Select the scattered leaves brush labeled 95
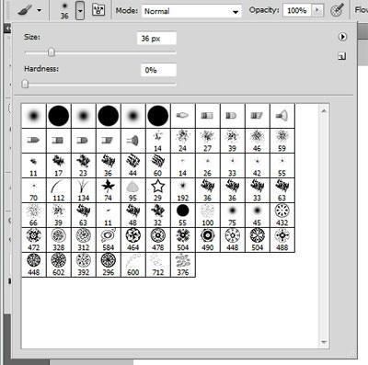Screen dimensions: 368x365 click(133, 190)
